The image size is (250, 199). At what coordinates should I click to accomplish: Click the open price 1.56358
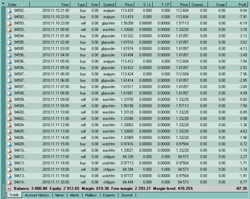[127, 23]
